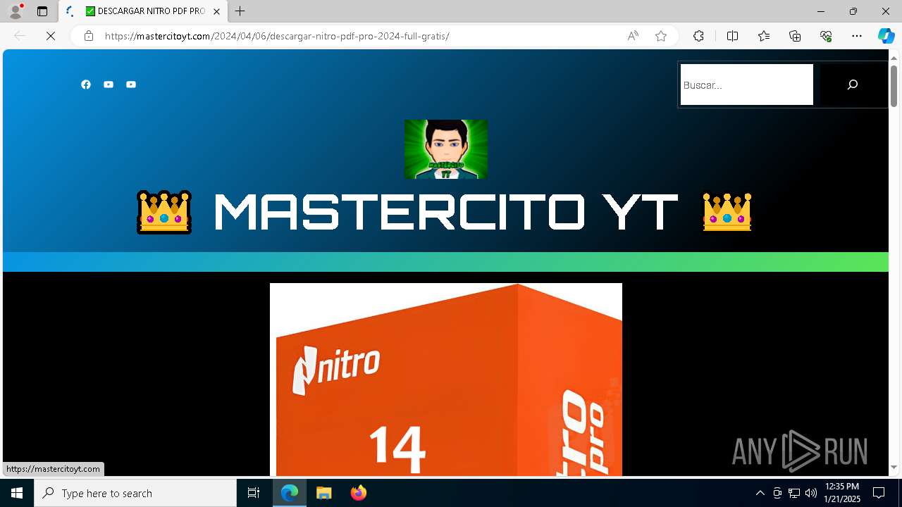Click the vertical scrollbar thumb
The image size is (902, 507).
894,86
